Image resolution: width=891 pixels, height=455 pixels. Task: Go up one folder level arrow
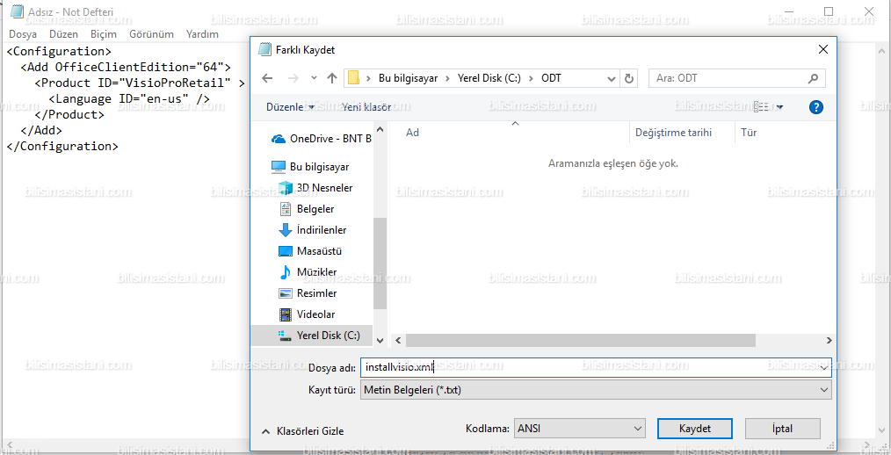pyautogui.click(x=332, y=78)
